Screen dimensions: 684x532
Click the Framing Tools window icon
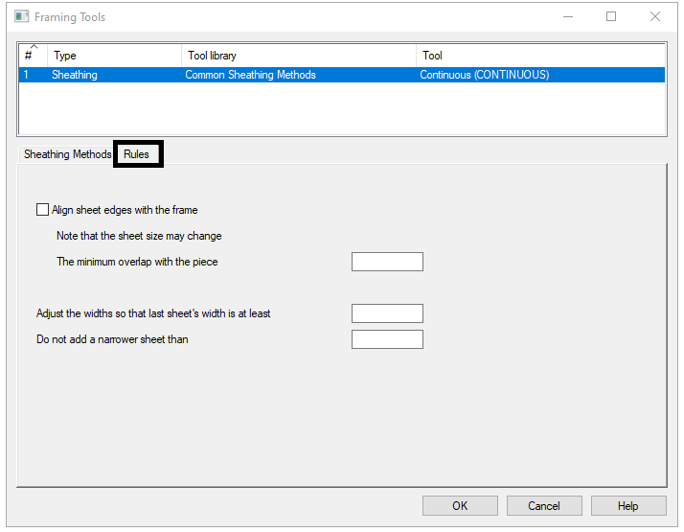pos(21,16)
